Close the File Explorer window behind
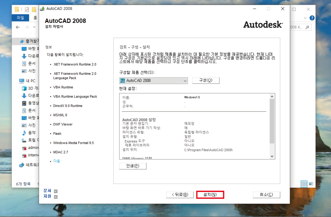The height and width of the screenshot is (217, 331). tap(308, 9)
